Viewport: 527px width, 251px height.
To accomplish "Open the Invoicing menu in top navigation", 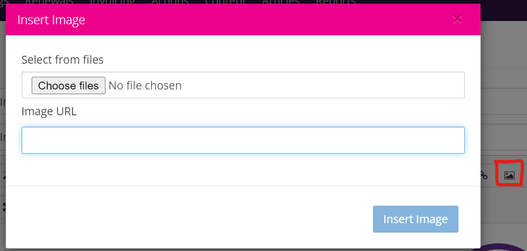I will (112, 2).
